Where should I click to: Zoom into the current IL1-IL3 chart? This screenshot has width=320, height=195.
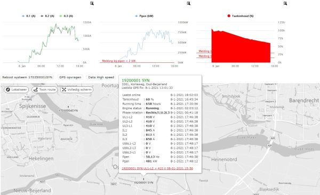92,4
